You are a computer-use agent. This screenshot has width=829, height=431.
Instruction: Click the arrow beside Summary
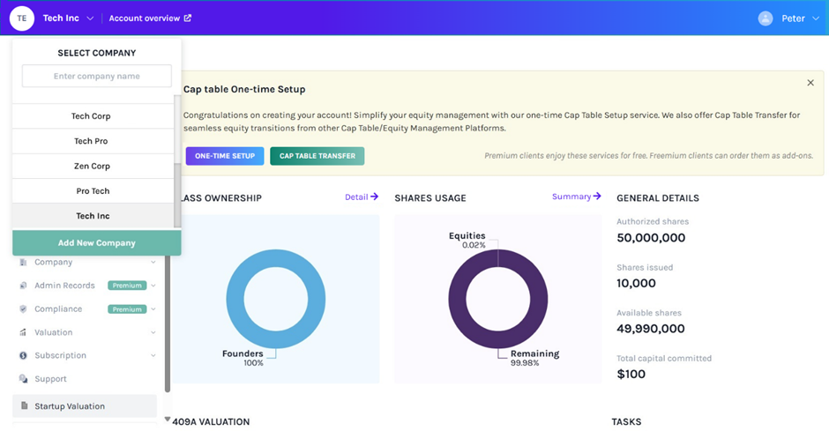(x=597, y=196)
